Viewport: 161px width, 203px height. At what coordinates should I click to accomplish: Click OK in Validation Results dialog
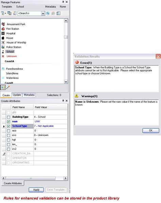[151, 131]
